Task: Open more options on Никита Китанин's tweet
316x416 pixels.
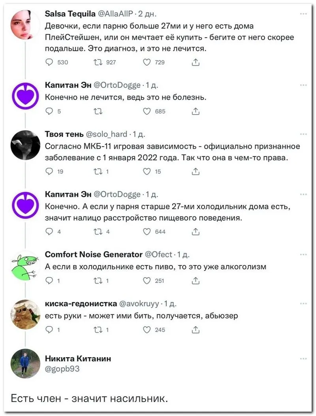Action: (303, 358)
